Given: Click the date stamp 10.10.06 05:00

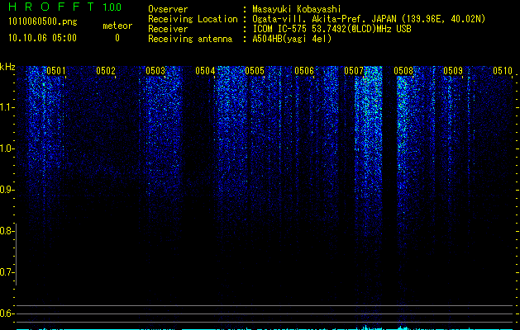Looking at the screenshot, I should (42, 38).
